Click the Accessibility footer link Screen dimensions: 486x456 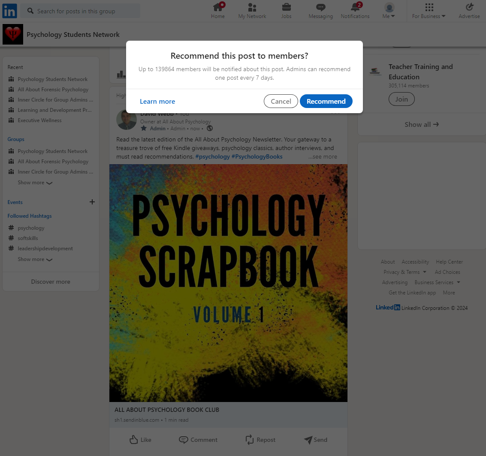click(x=415, y=261)
